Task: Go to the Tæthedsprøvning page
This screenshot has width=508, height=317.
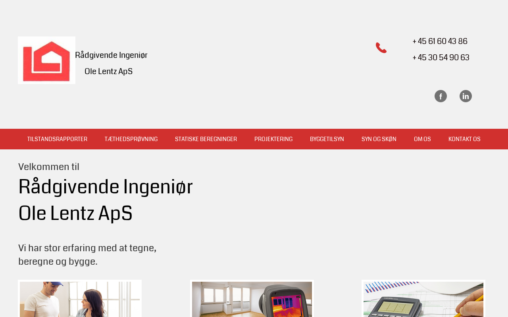Action: pyautogui.click(x=131, y=139)
